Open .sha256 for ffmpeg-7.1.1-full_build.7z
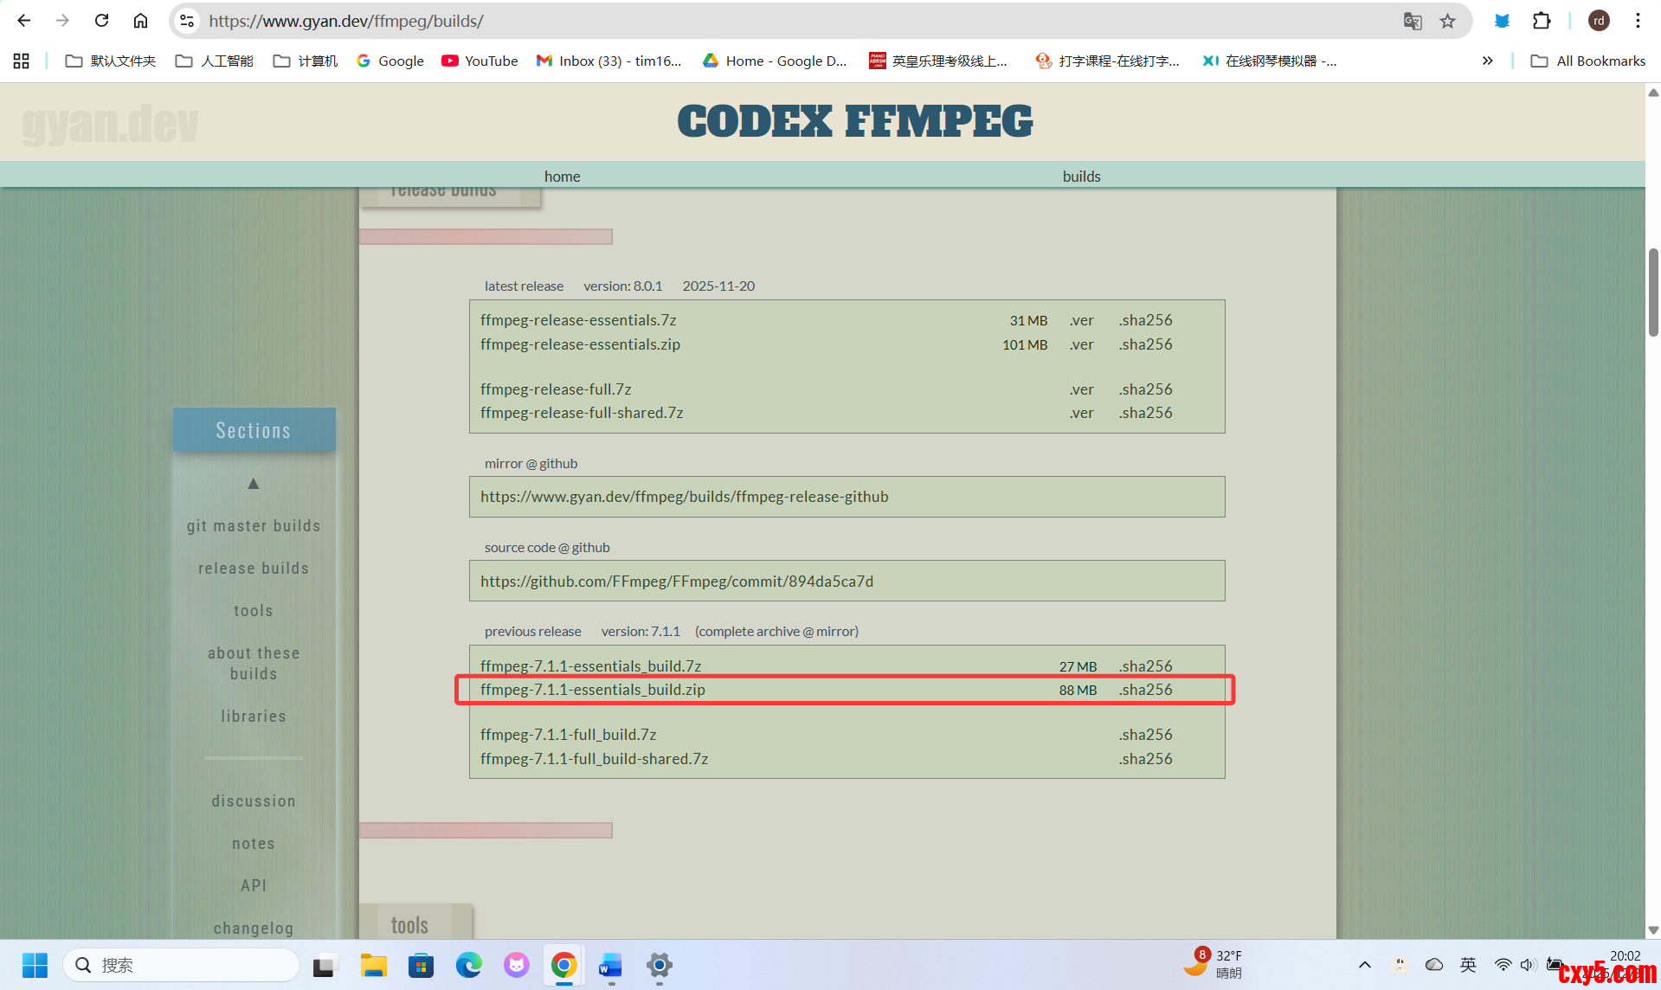The height and width of the screenshot is (990, 1661). (x=1145, y=735)
